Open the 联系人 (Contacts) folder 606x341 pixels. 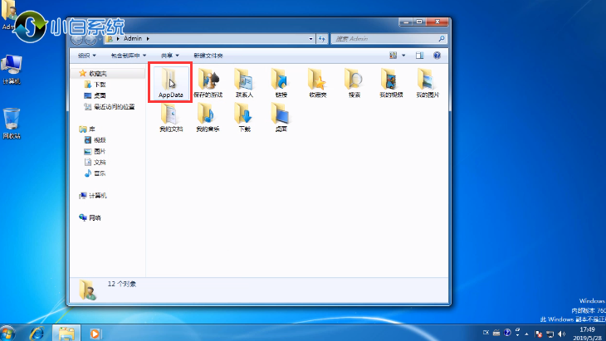click(x=244, y=83)
